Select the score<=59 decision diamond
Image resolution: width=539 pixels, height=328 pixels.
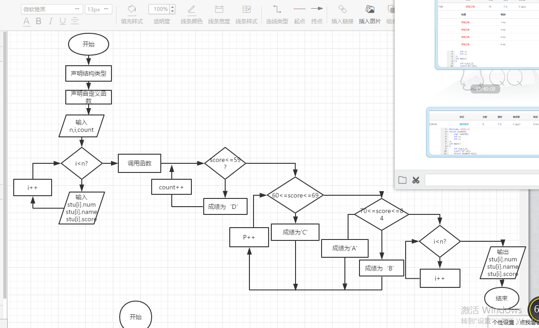point(225,163)
